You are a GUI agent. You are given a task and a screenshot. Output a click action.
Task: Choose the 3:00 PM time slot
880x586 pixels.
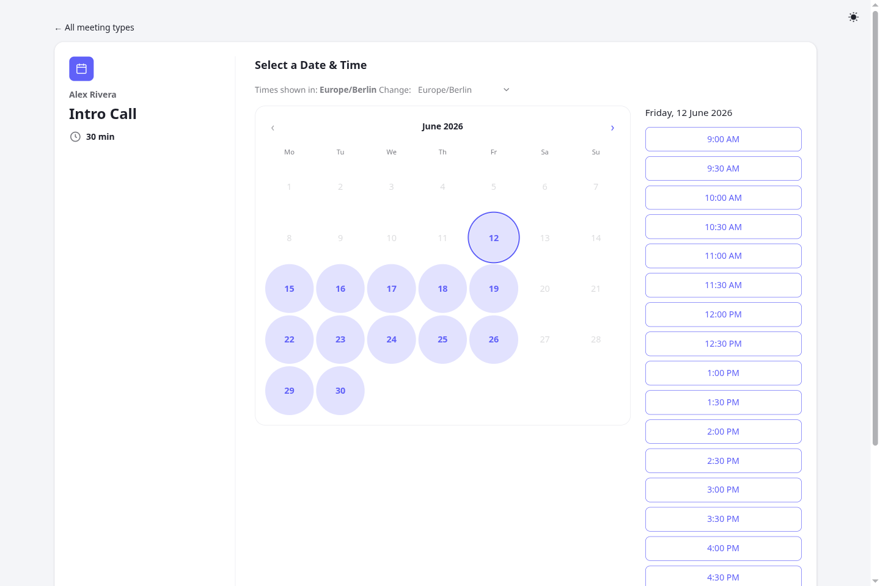point(724,490)
